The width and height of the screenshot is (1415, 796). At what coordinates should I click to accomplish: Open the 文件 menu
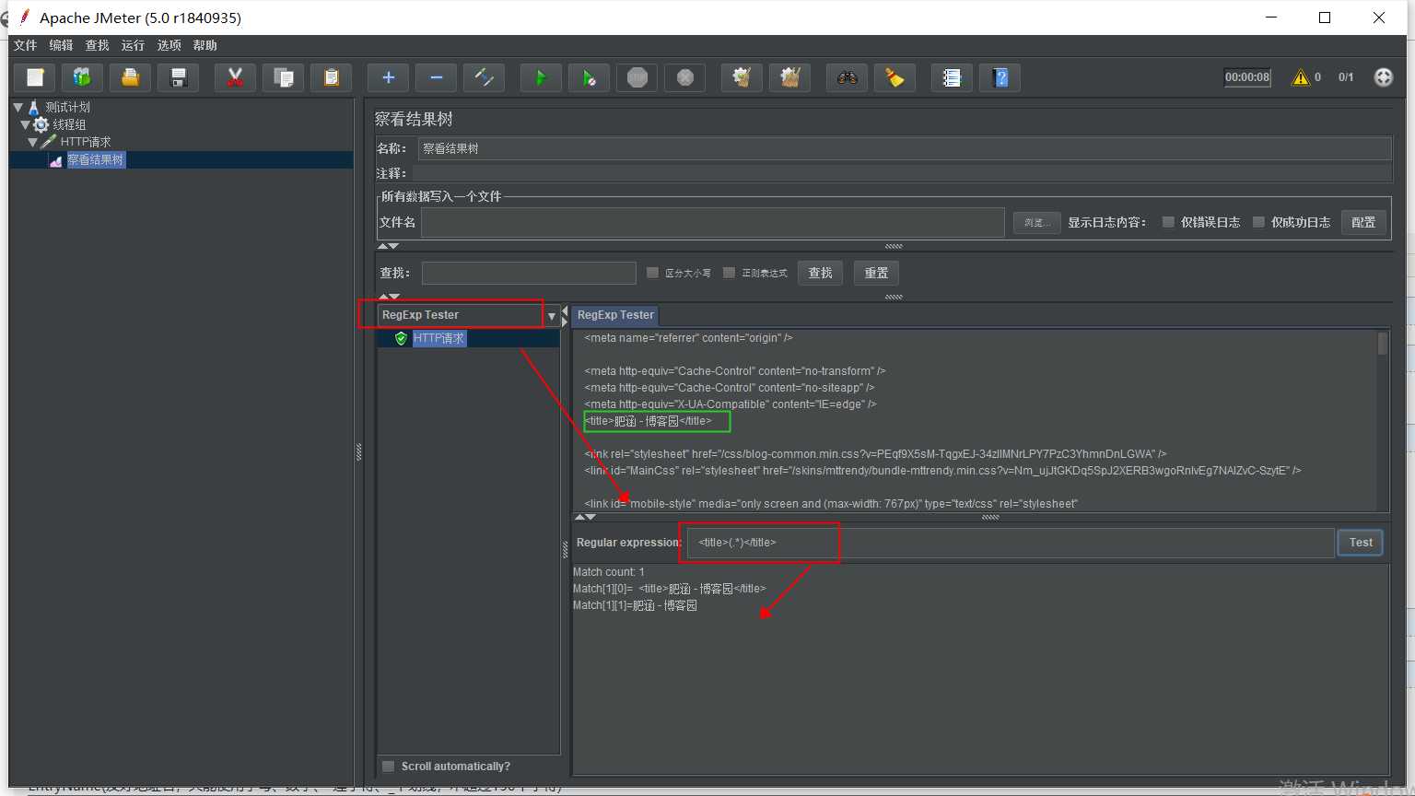pos(25,45)
